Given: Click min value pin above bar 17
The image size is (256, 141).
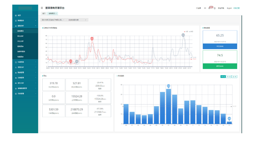Looking at the screenshot, I should (x=229, y=119).
